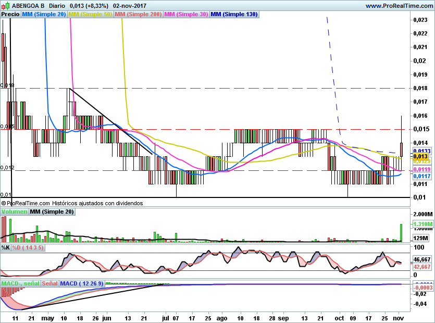Click the -0,0003 MACD value tag
The height and width of the screenshot is (323, 435).
(422, 287)
